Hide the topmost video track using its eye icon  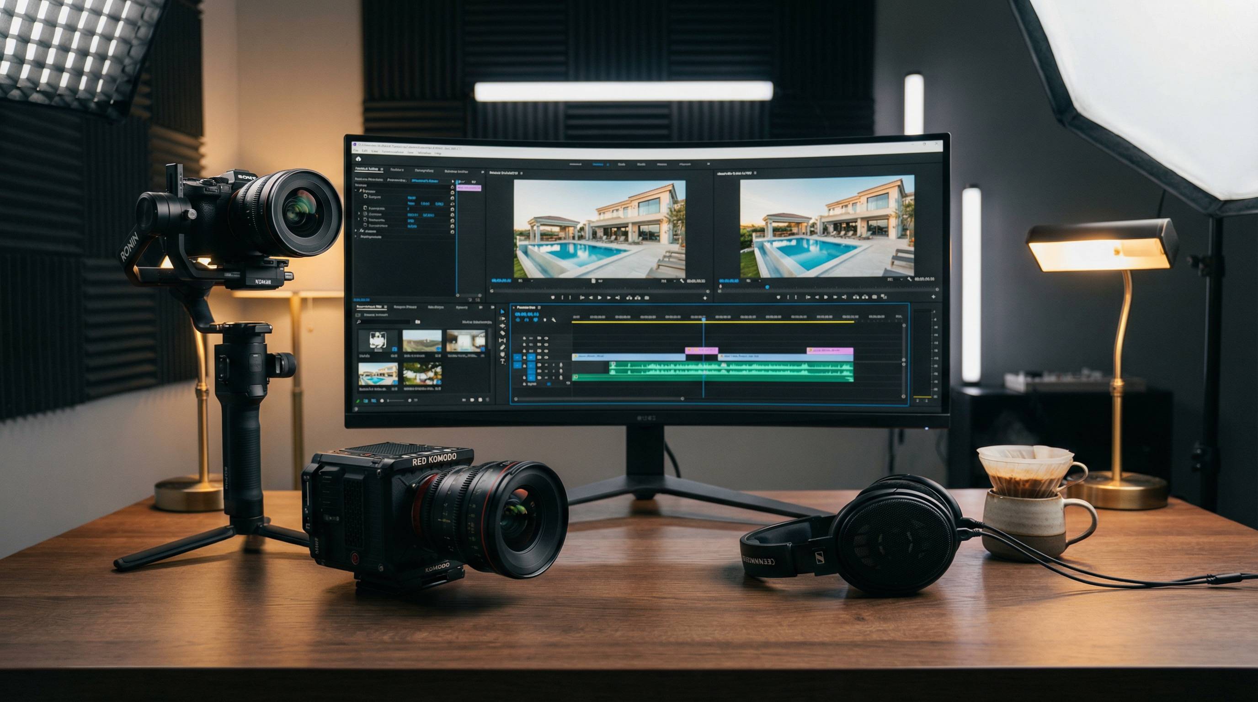[546, 338]
